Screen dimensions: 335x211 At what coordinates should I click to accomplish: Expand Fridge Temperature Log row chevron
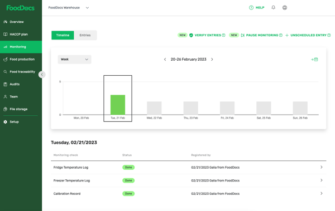322,167
